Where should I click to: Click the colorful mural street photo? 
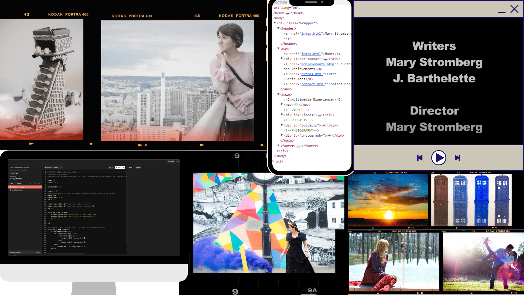(264, 223)
